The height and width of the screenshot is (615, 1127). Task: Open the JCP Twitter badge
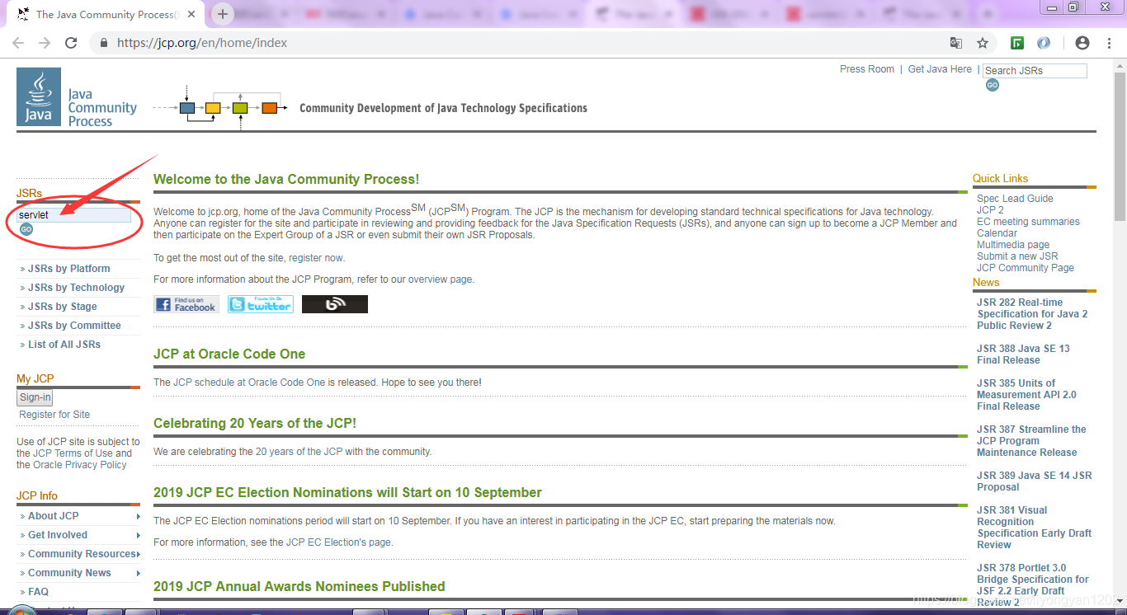pos(261,304)
